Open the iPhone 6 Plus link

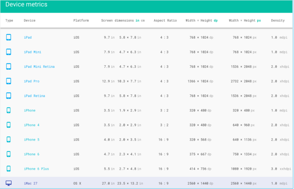click(36, 169)
